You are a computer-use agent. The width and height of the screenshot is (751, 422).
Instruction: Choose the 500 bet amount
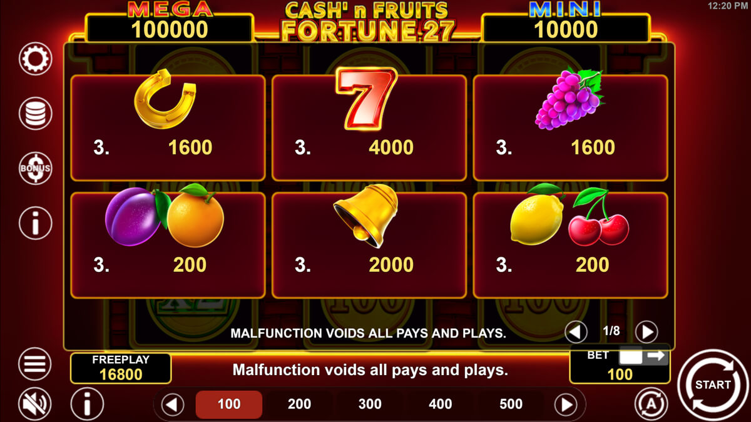click(x=511, y=404)
